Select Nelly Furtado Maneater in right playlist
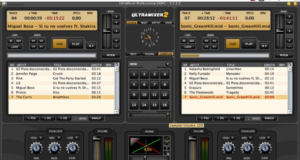Viewport: 300px width, 160px height. click(x=234, y=74)
